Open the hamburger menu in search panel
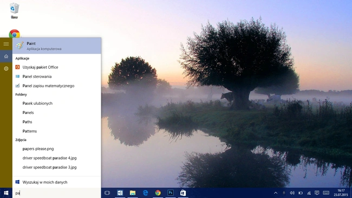The height and width of the screenshot is (198, 352). pyautogui.click(x=6, y=44)
